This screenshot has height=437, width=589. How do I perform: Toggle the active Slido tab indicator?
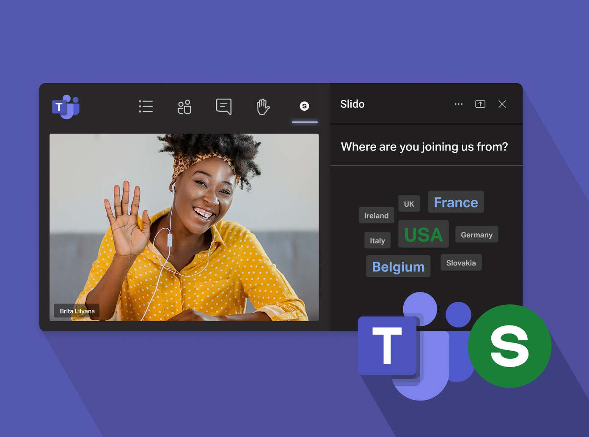pos(304,122)
